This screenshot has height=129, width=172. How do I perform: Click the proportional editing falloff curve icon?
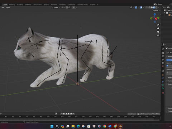[76, 8]
